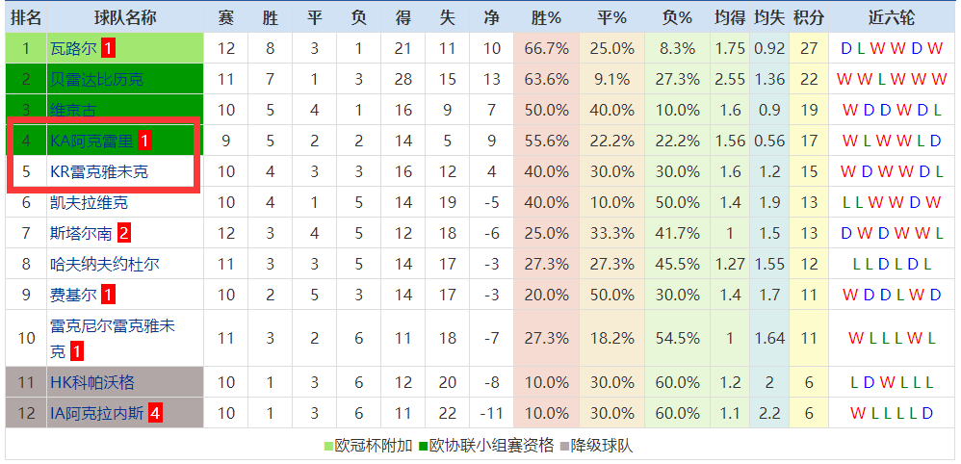961x464 pixels.
Task: Click gray 降级球队 legend square
Action: (x=564, y=447)
